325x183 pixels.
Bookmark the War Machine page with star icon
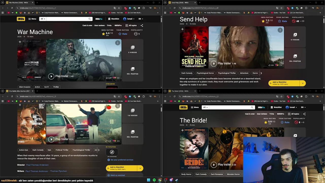click(119, 8)
